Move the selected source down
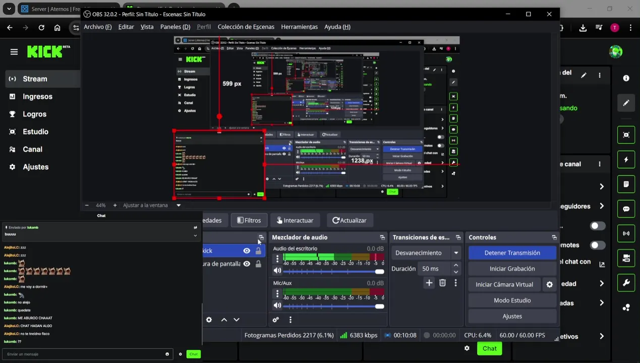Image resolution: width=640 pixels, height=363 pixels. [x=237, y=320]
